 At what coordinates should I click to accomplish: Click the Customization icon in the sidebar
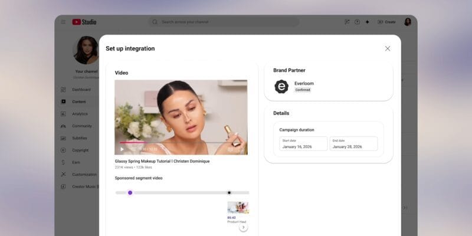(63, 175)
